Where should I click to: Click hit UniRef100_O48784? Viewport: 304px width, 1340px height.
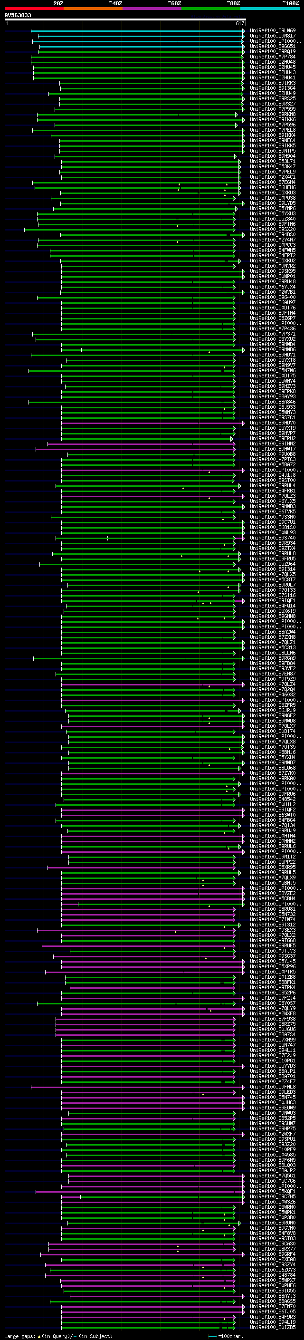(273, 1275)
